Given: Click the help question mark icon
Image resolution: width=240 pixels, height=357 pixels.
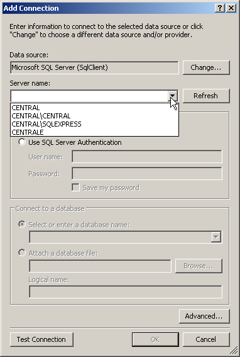Looking at the screenshot, I should (x=220, y=8).
